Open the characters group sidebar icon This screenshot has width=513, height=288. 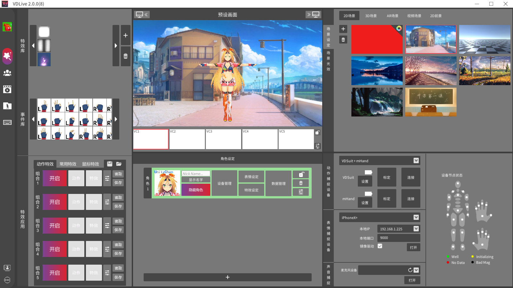pos(7,73)
